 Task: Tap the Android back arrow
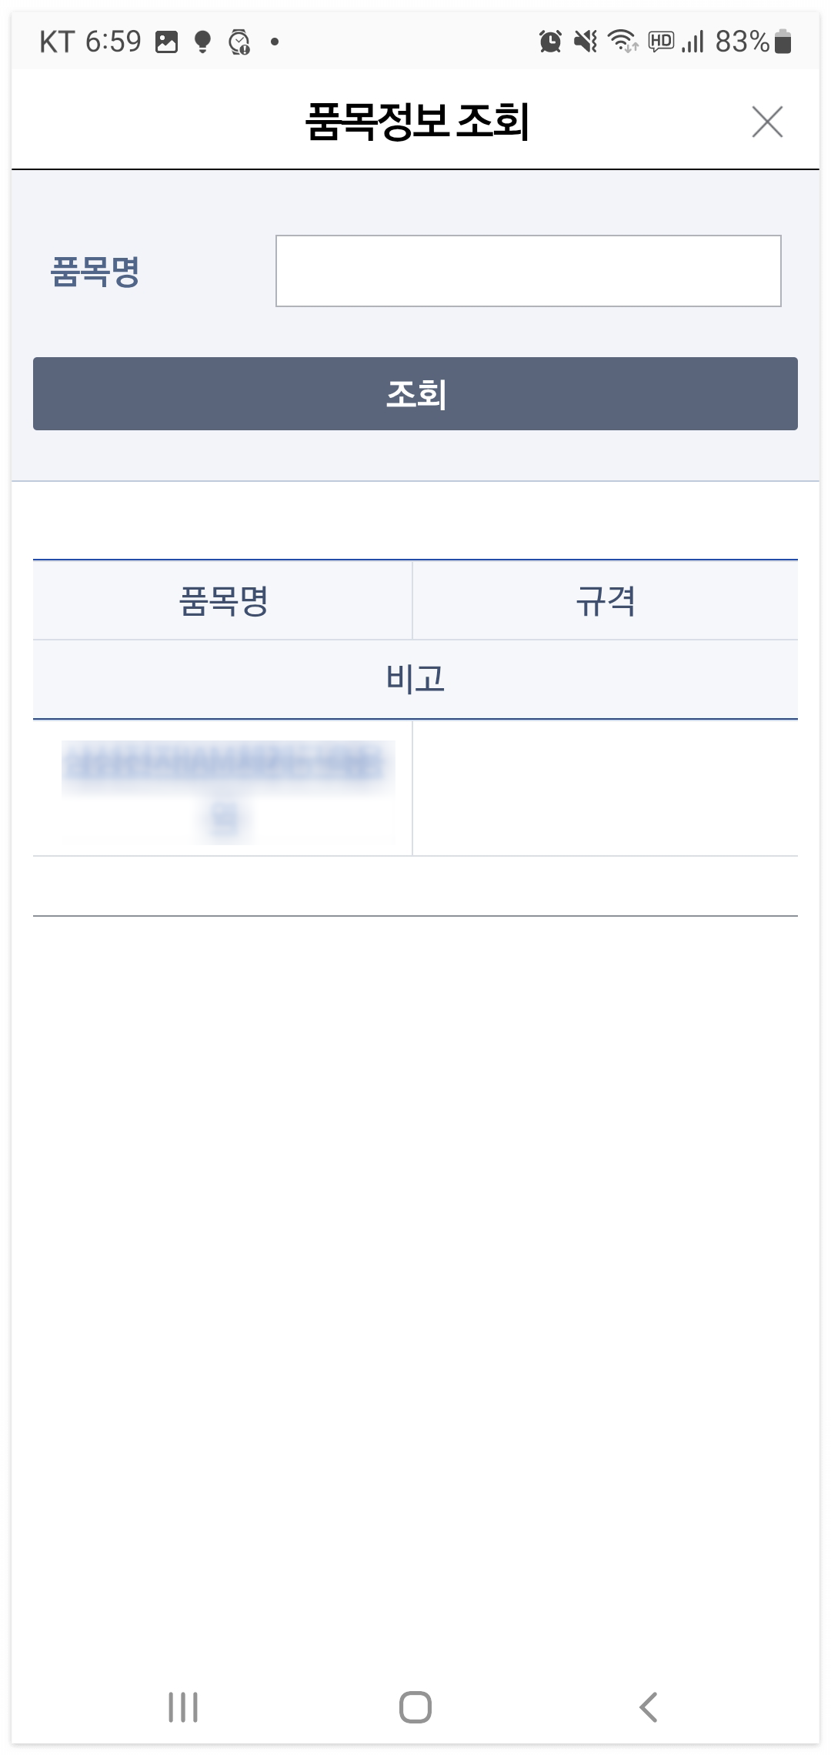tap(649, 1707)
